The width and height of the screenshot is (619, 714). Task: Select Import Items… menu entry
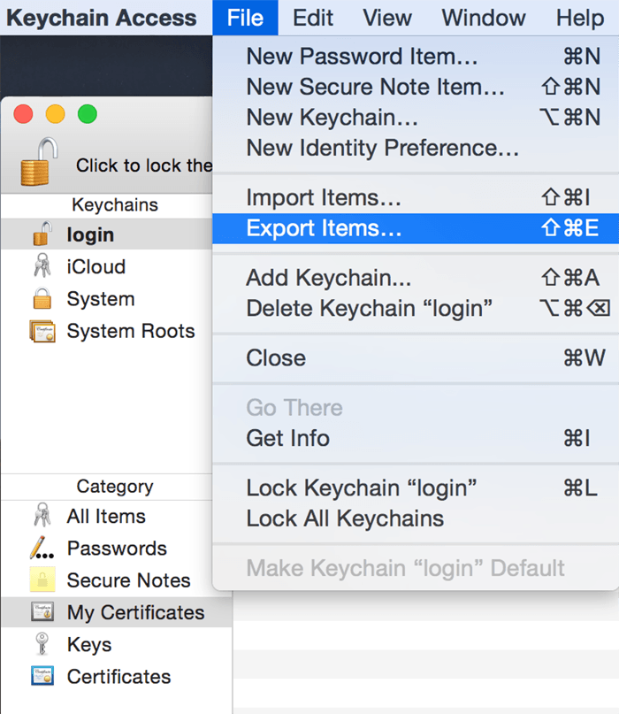tap(324, 198)
